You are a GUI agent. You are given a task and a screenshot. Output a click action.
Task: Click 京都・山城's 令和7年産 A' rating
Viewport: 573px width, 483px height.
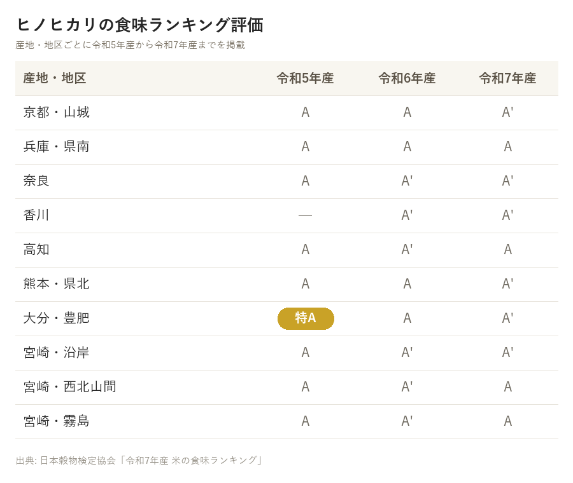(507, 112)
